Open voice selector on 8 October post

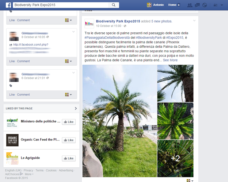[68, 61]
